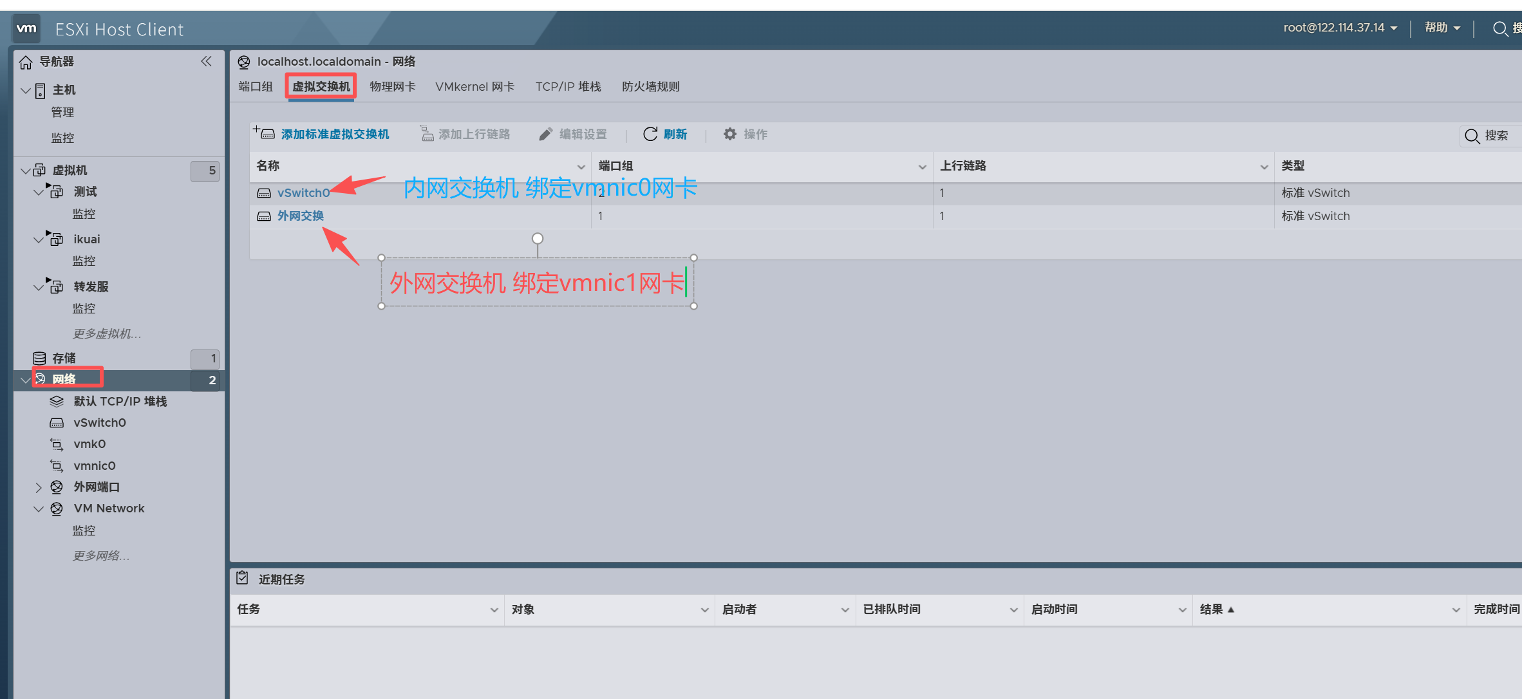Click the recent tasks clipboard icon
1522x699 pixels.
[x=242, y=578]
